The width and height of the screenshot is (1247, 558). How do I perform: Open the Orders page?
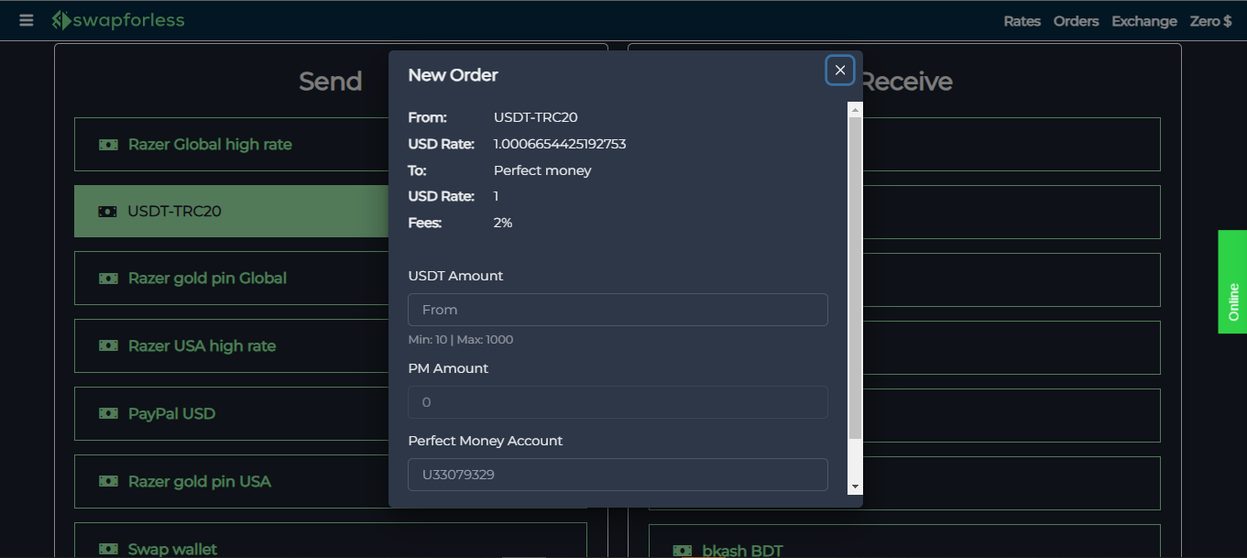[1077, 21]
